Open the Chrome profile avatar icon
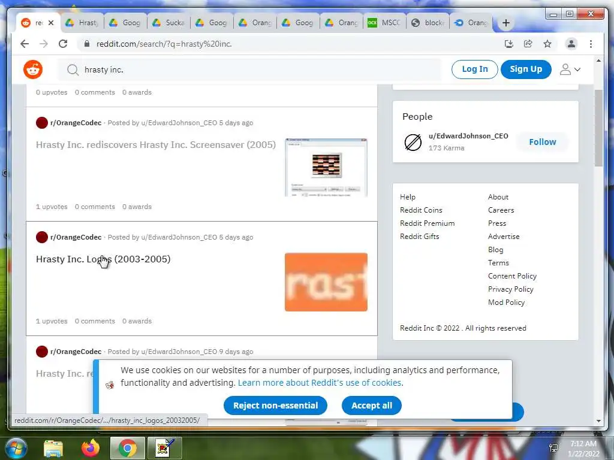The image size is (614, 460). coord(571,44)
